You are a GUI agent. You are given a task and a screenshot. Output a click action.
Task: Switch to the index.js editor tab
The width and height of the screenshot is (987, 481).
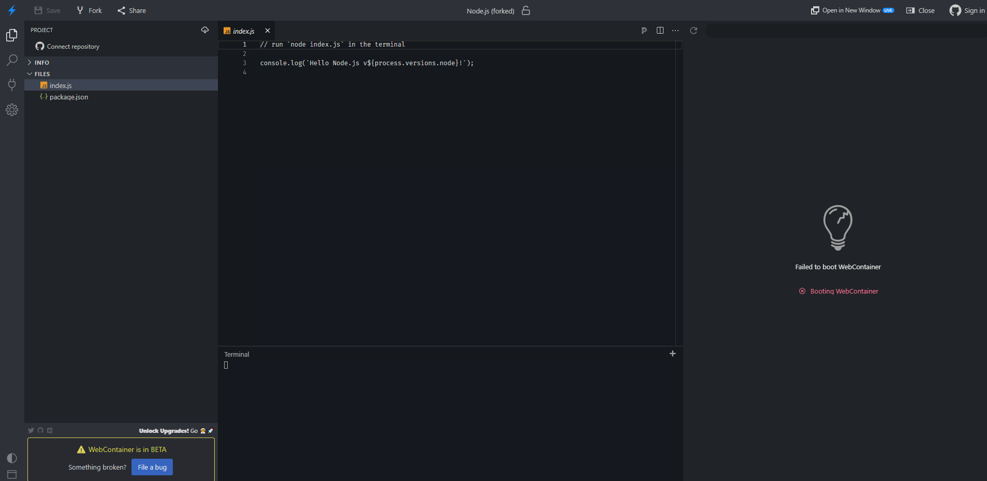[x=243, y=31]
